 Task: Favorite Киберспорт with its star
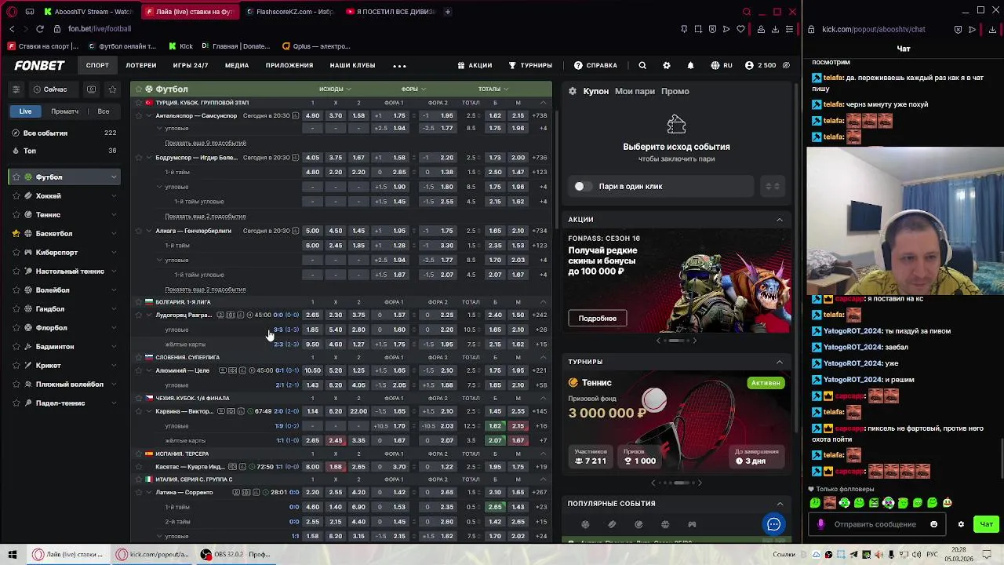16,252
